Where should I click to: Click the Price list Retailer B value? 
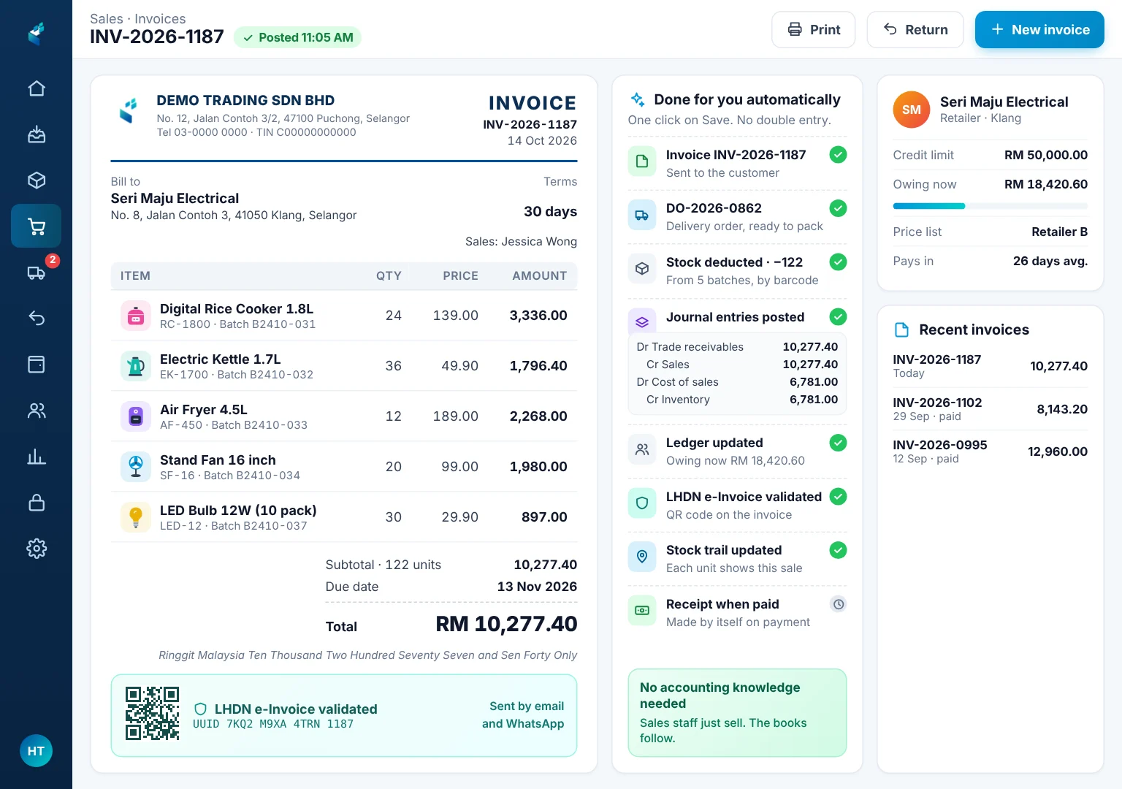[x=1059, y=232]
